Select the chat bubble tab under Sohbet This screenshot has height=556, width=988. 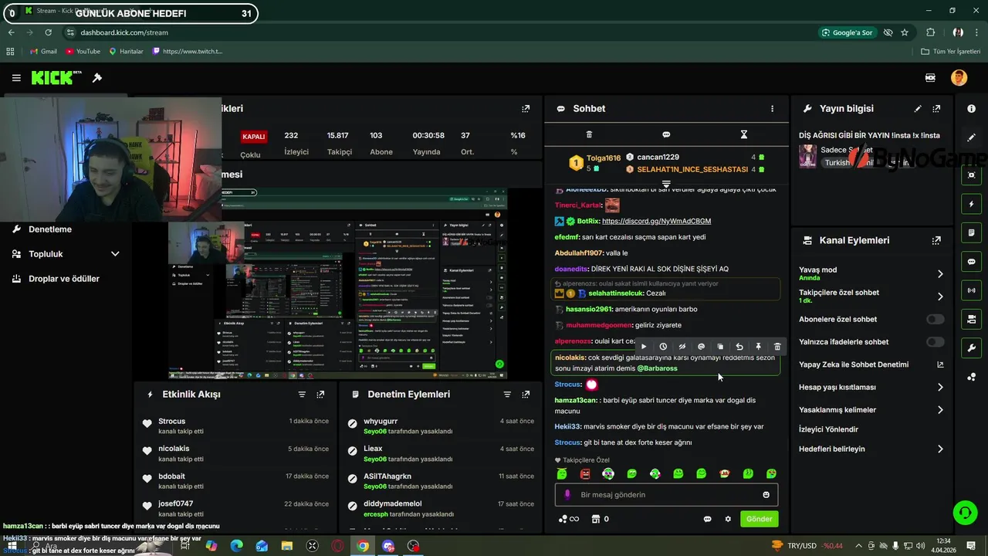(666, 134)
